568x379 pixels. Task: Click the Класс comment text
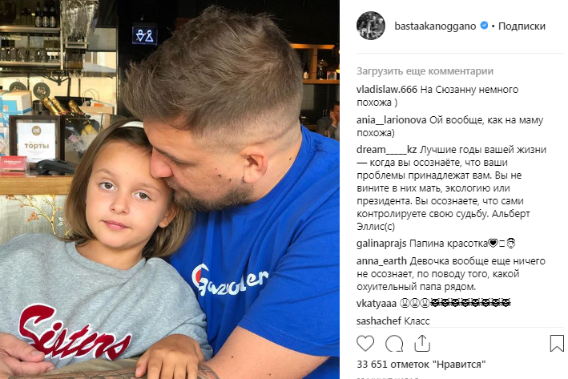(417, 321)
